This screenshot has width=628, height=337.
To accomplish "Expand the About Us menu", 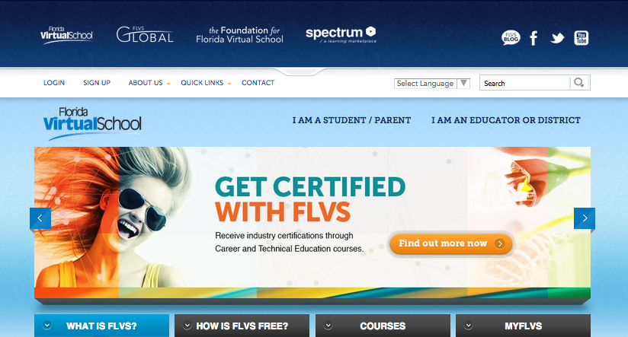I will [149, 83].
